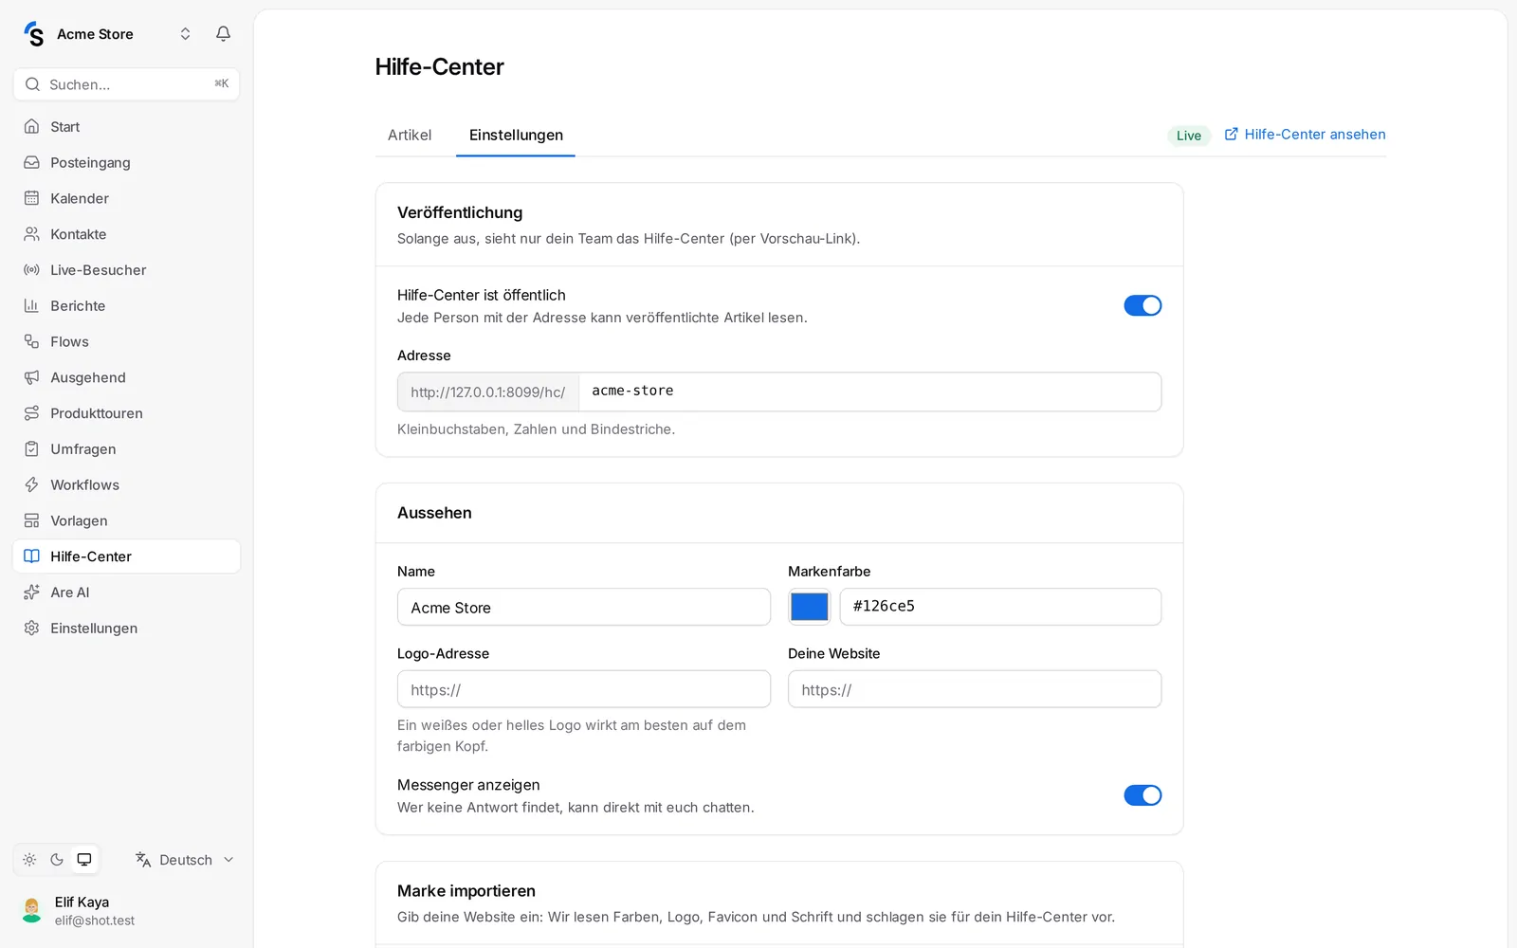Toggle Messenger anzeigen switch
The width and height of the screenshot is (1517, 948).
pyautogui.click(x=1142, y=795)
